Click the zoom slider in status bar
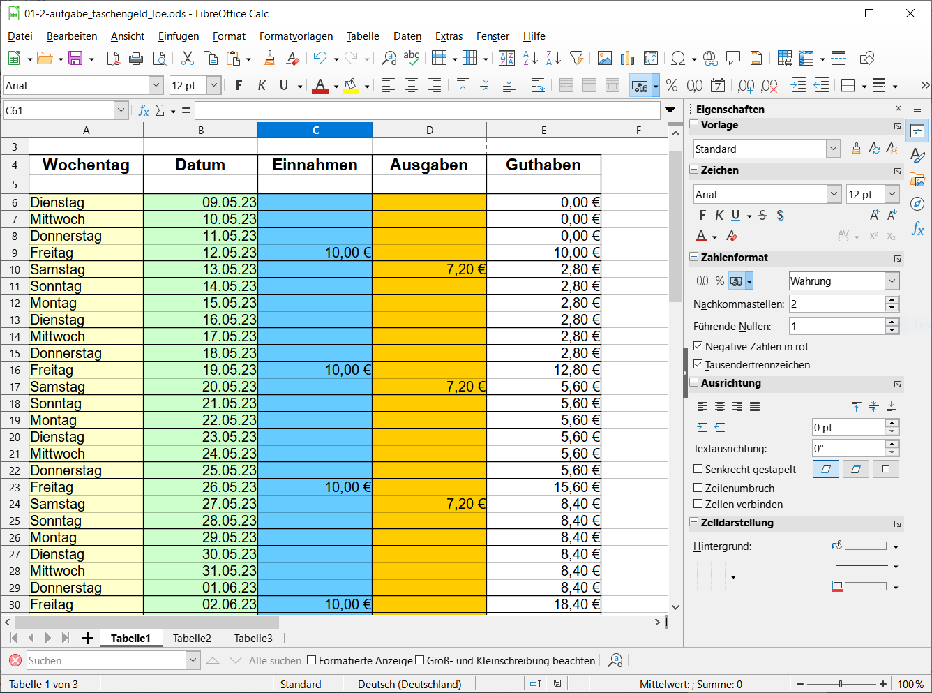932x693 pixels. pos(841,684)
